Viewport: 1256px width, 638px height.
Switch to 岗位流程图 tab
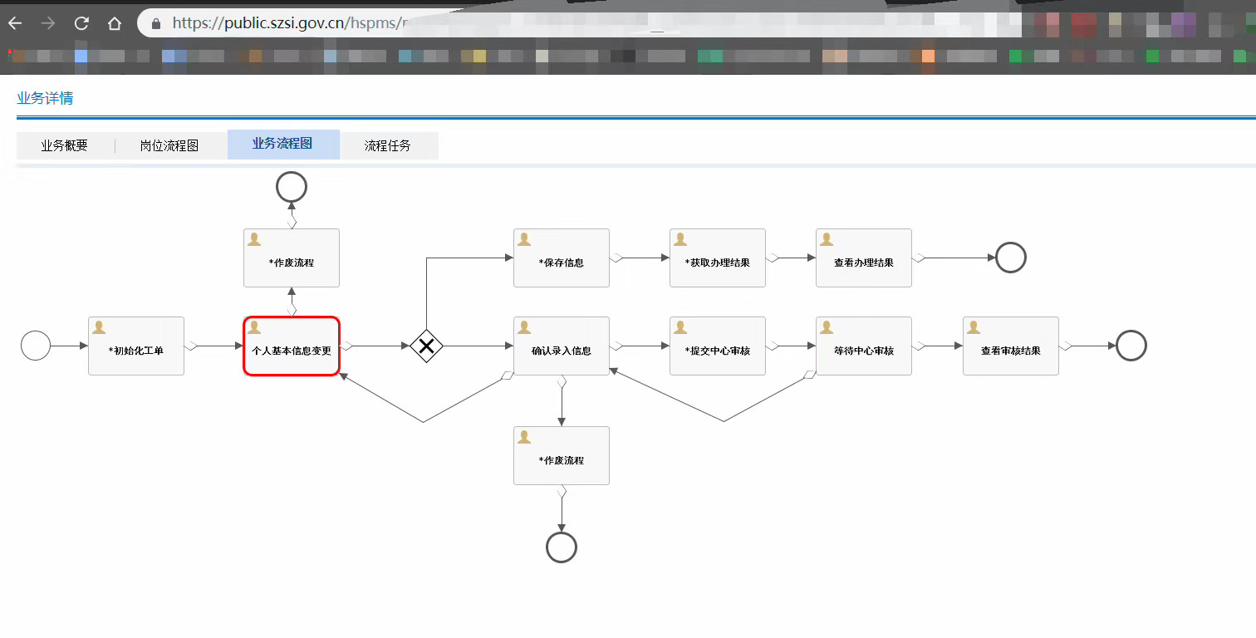point(169,145)
